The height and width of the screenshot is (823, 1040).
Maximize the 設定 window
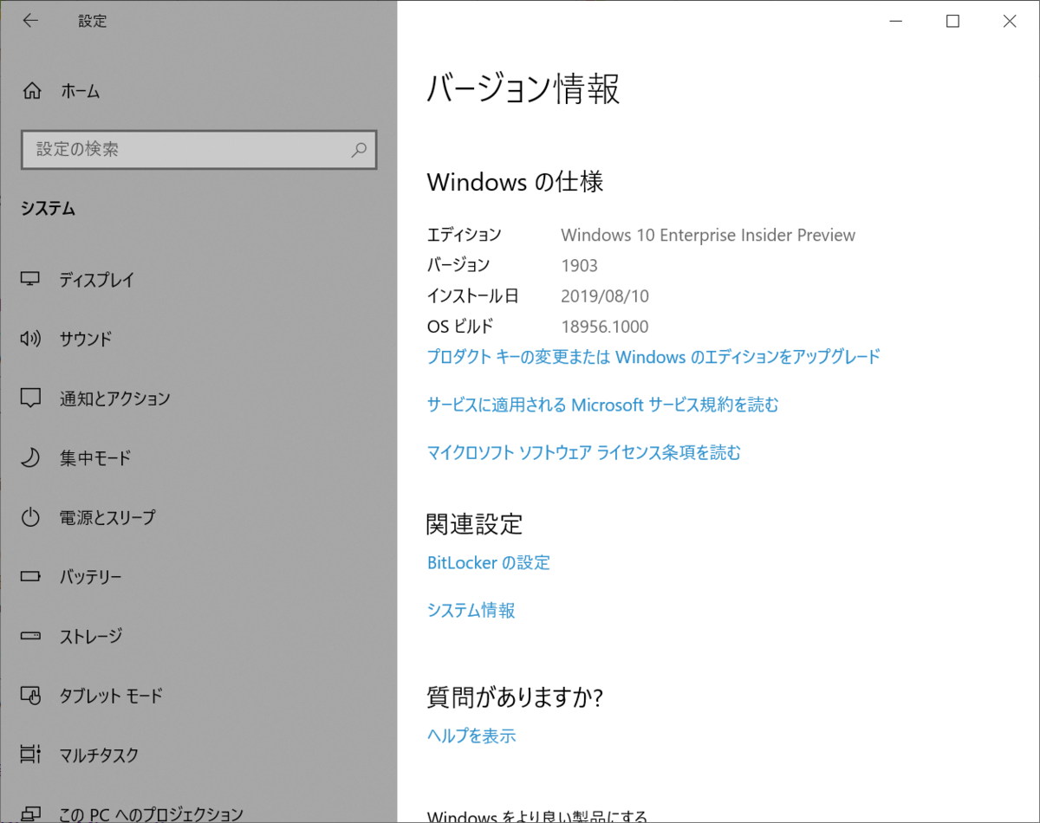[952, 22]
